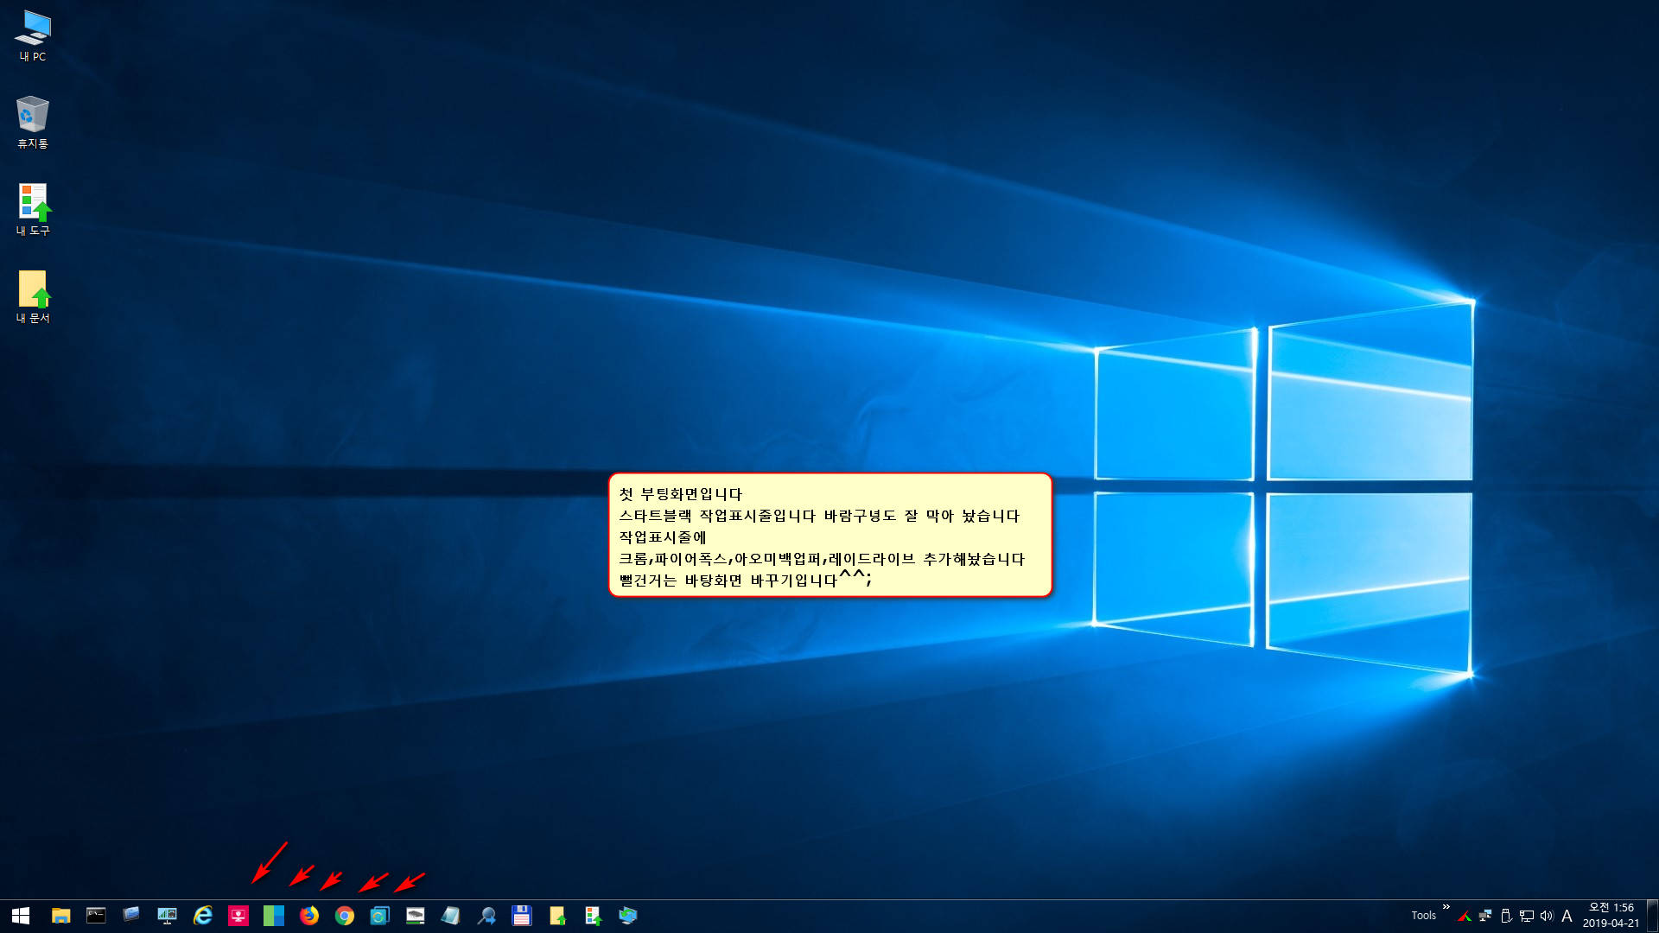Launch Internet Explorer from the taskbar
1659x933 pixels.
(x=202, y=916)
